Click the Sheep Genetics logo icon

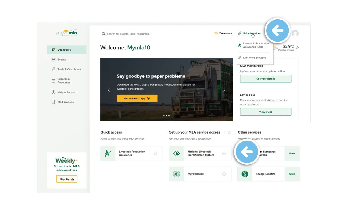pyautogui.click(x=245, y=174)
